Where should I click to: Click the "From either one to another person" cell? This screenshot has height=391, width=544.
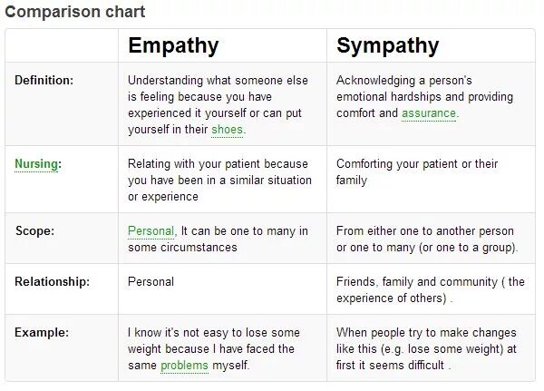pyautogui.click(x=424, y=231)
